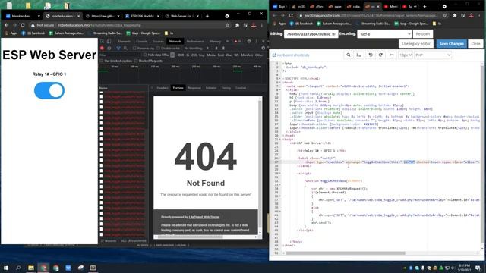Switch to the Elements tab in DevTools

click(125, 41)
